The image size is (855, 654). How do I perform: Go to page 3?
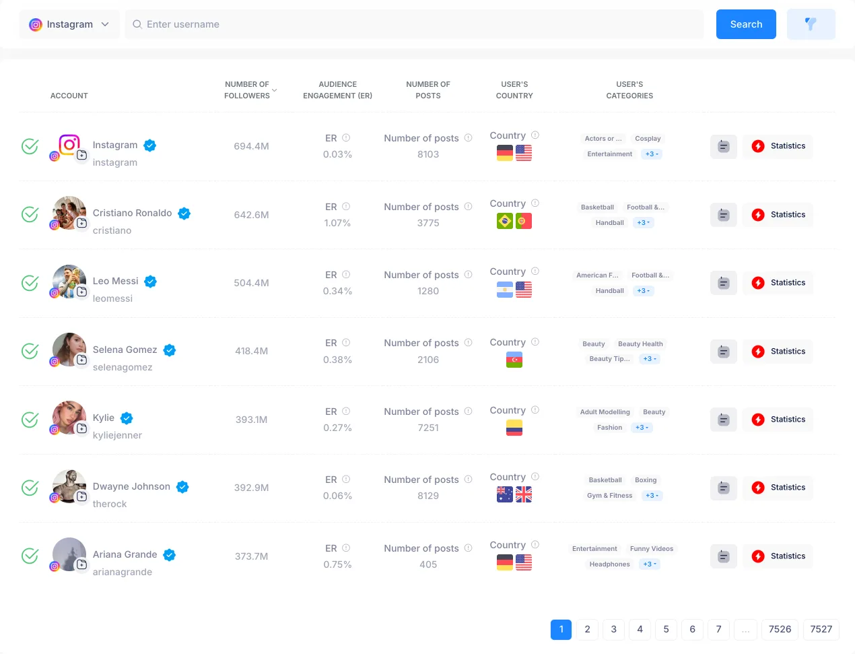tap(613, 629)
